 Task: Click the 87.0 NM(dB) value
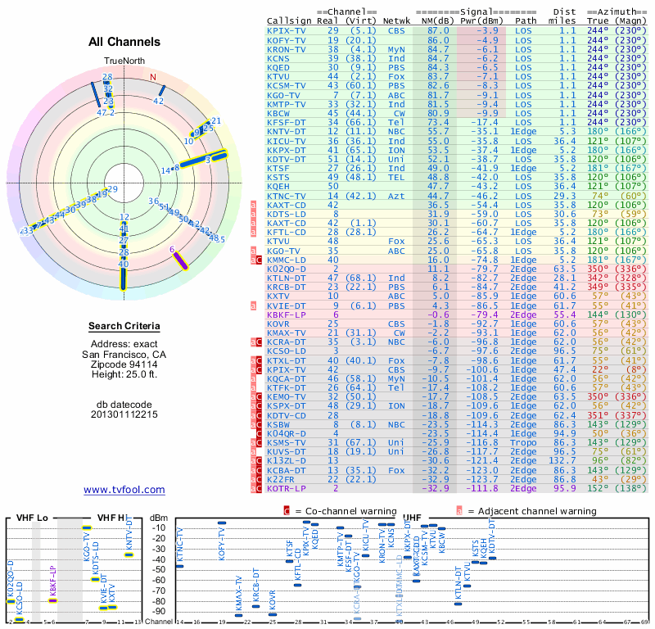coord(438,31)
